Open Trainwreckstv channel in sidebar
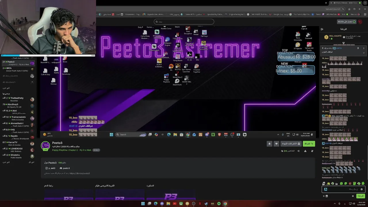 coord(18,118)
